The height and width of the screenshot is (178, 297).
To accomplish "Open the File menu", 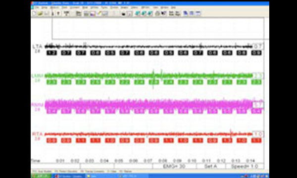I will pyautogui.click(x=37, y=7).
